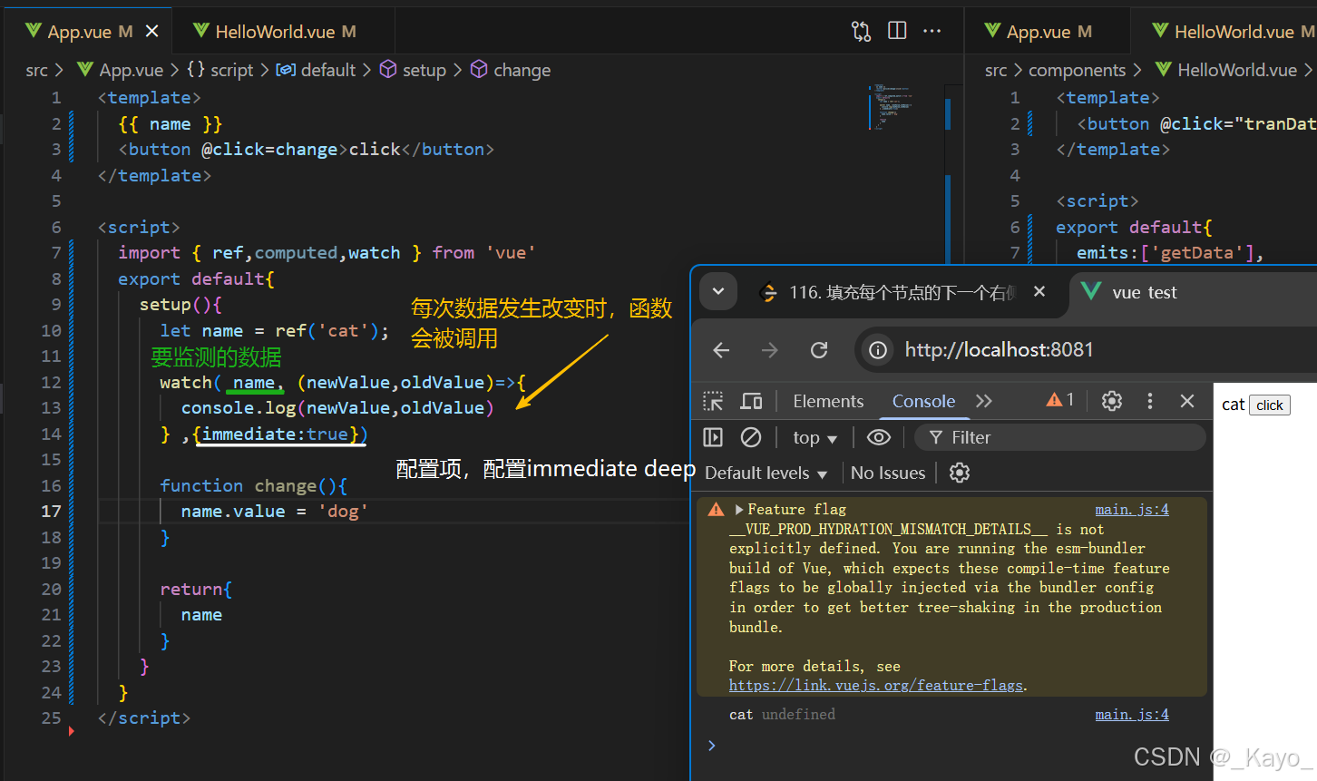Split the editor right
This screenshot has width=1317, height=781.
[x=897, y=31]
